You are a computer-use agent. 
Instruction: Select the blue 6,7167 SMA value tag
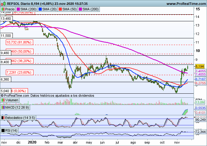200,79
